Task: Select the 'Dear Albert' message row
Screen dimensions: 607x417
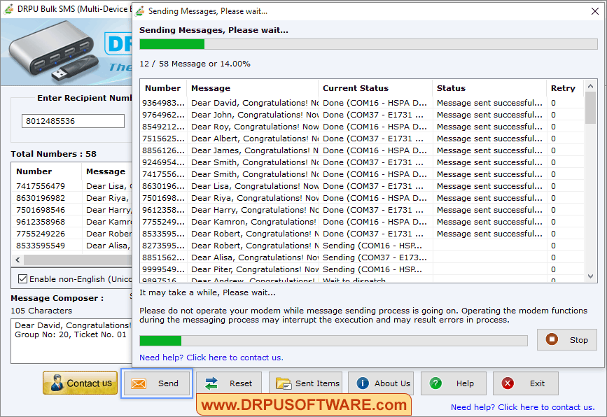Action: tap(362, 139)
